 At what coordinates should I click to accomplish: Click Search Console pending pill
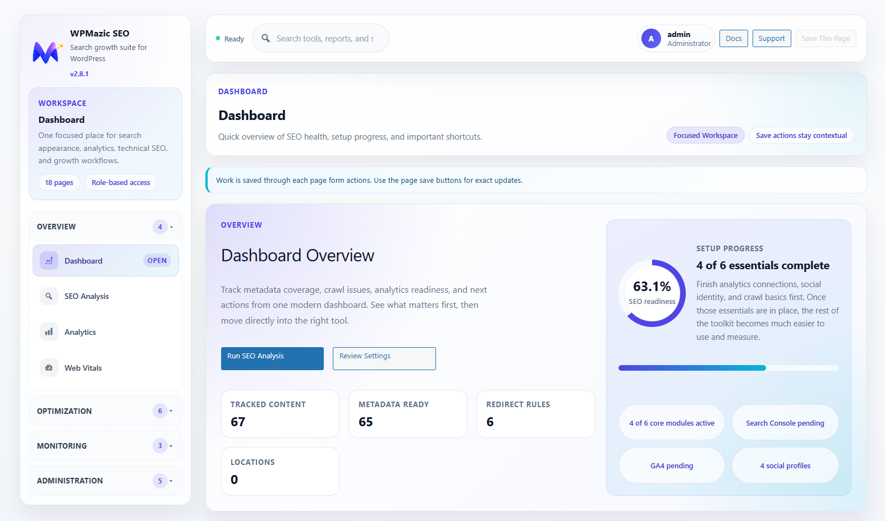(x=785, y=423)
